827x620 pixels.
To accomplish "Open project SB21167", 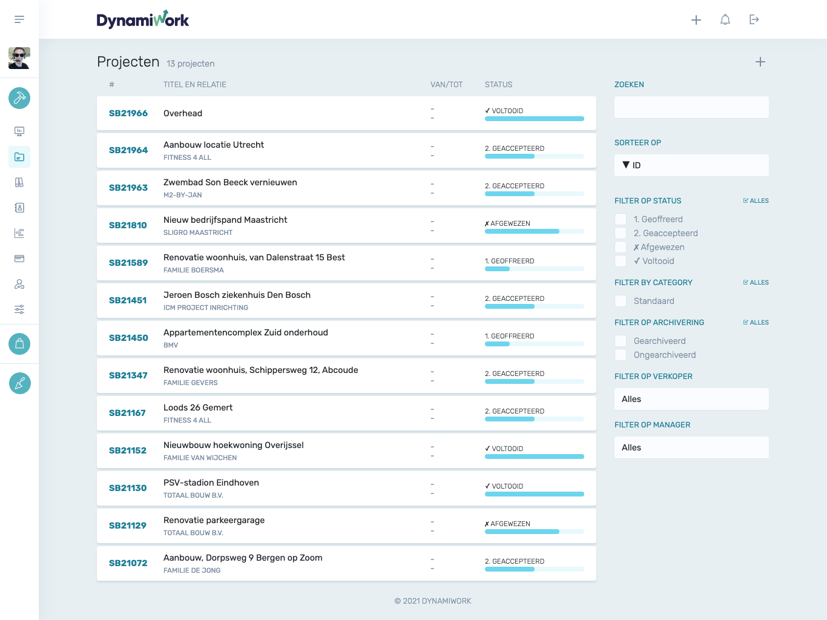I will [x=346, y=414].
